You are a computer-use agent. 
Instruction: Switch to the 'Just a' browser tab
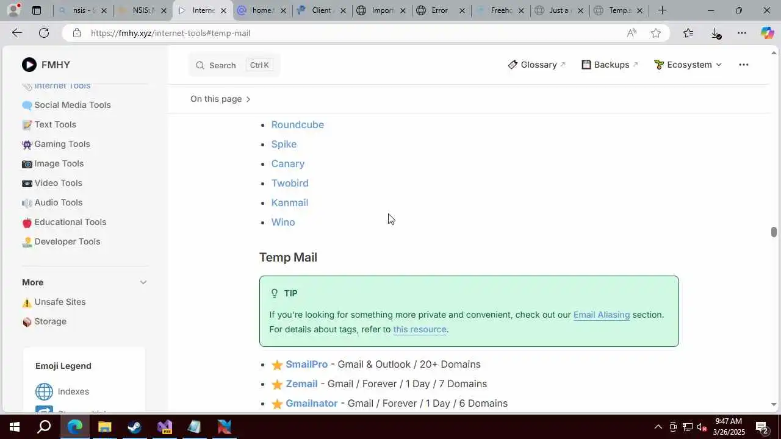[559, 10]
